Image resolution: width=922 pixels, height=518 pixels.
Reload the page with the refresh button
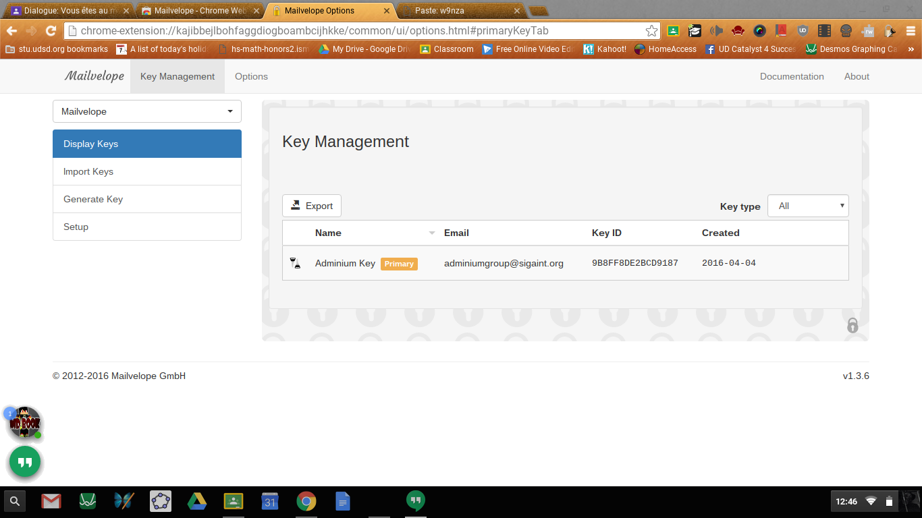(51, 30)
